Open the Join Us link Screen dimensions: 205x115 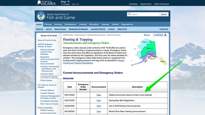click(49, 29)
